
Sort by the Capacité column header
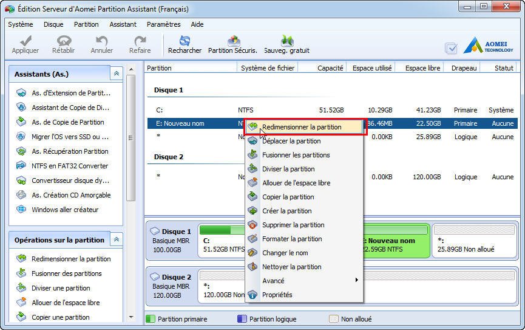pos(322,67)
